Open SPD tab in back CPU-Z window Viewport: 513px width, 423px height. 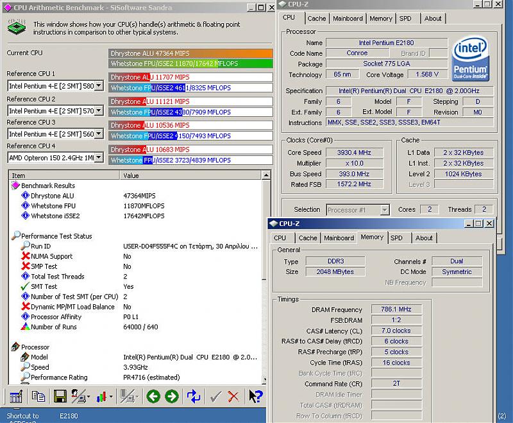pyautogui.click(x=406, y=19)
